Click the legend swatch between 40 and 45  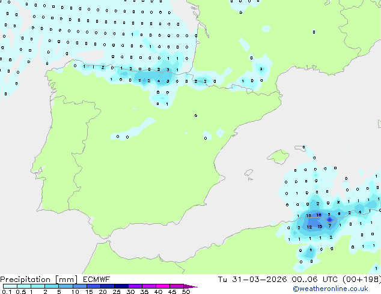coord(163,286)
